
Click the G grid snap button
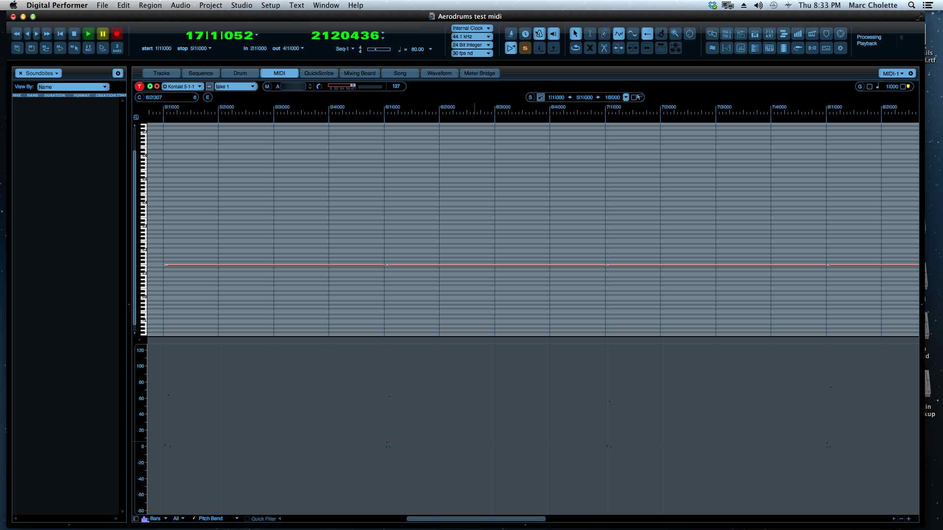pos(860,87)
